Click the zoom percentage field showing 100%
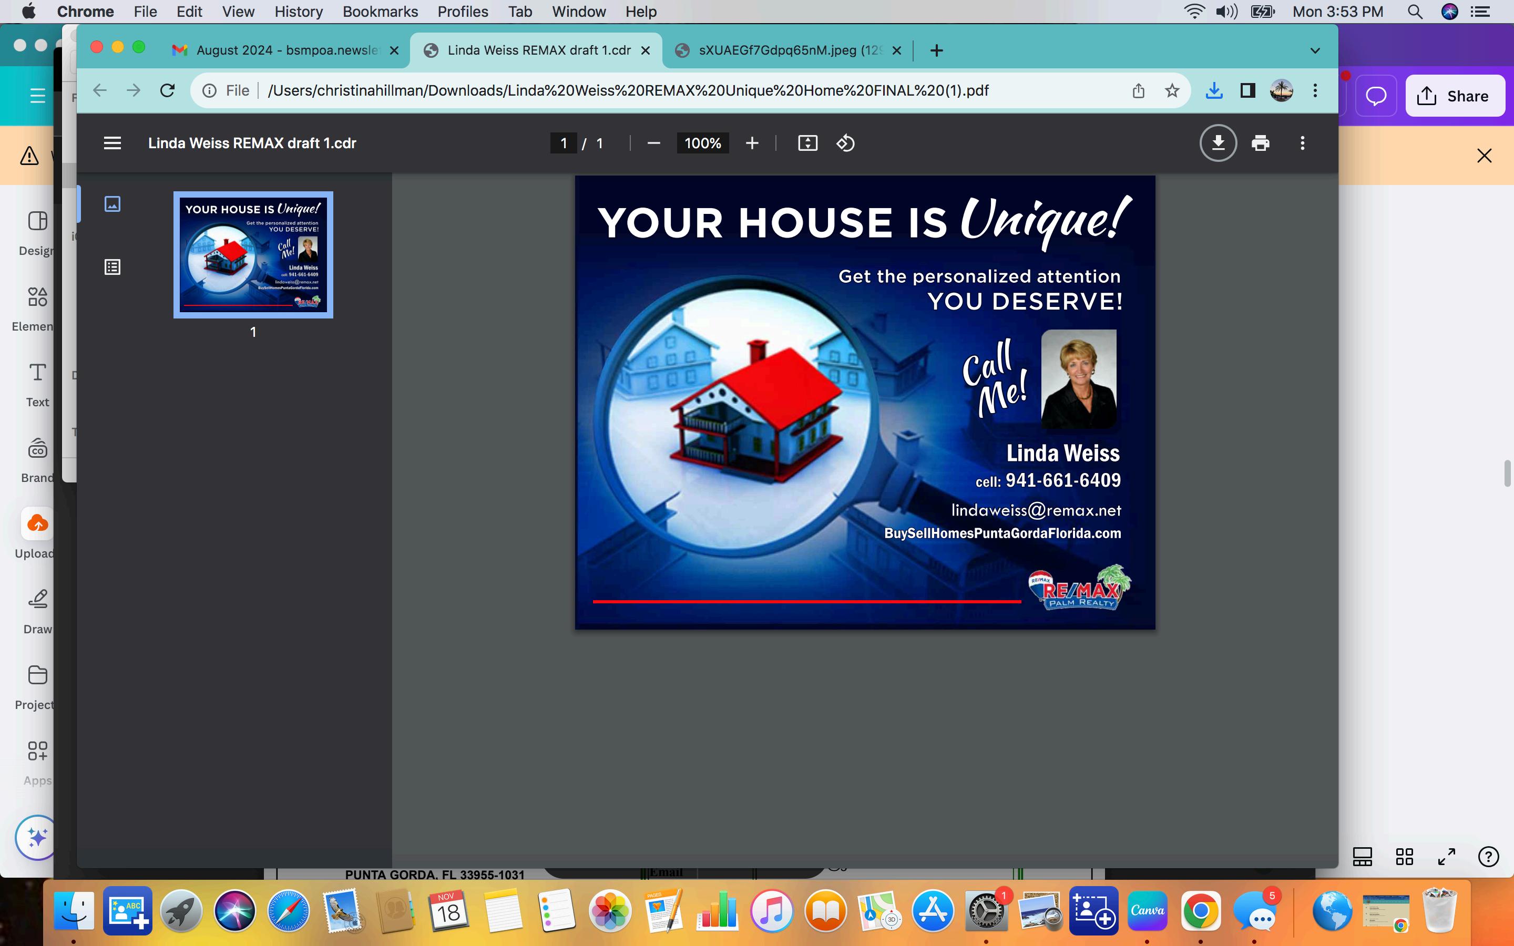The image size is (1514, 946). [x=702, y=143]
